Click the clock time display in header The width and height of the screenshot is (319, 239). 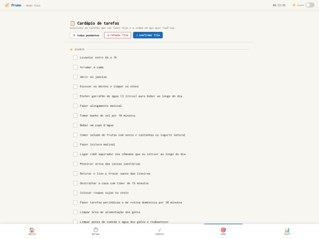279,5
